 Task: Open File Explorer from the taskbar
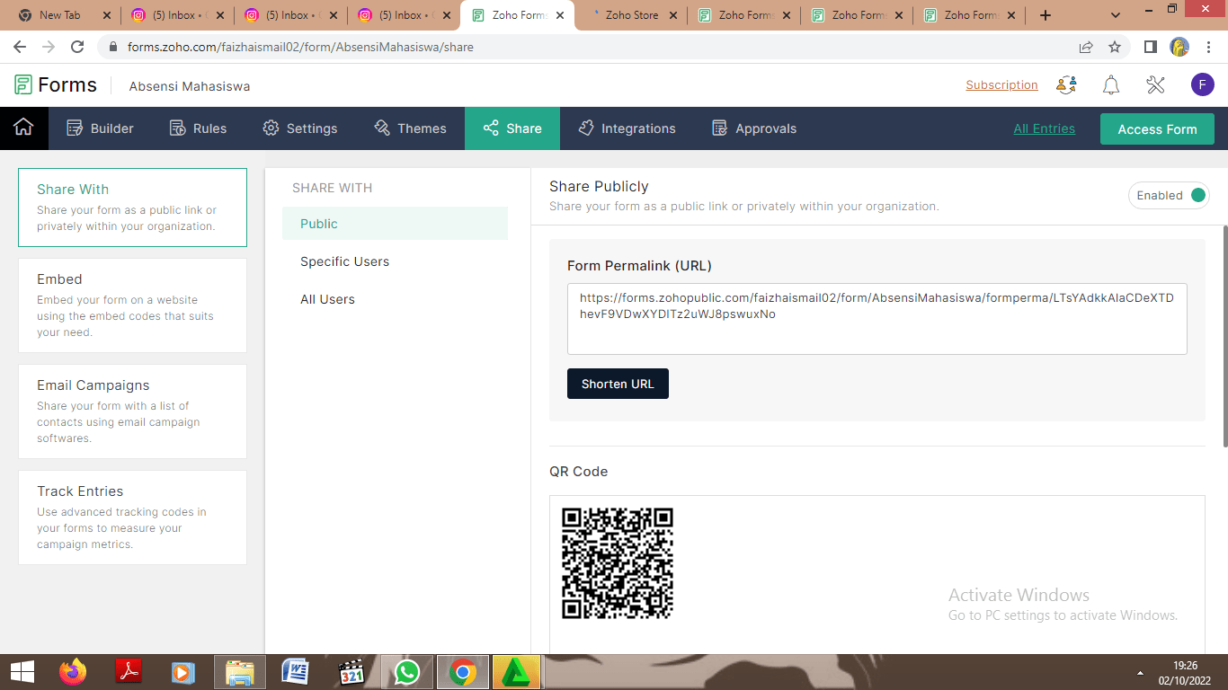[239, 672]
